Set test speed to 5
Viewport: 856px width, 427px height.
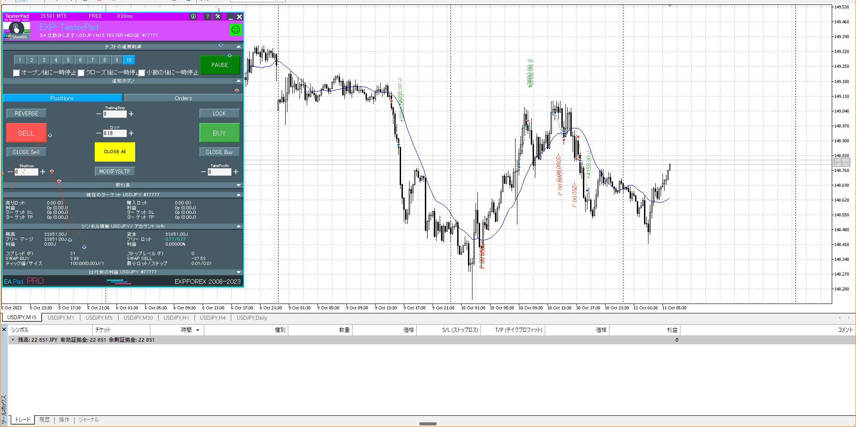coord(68,60)
